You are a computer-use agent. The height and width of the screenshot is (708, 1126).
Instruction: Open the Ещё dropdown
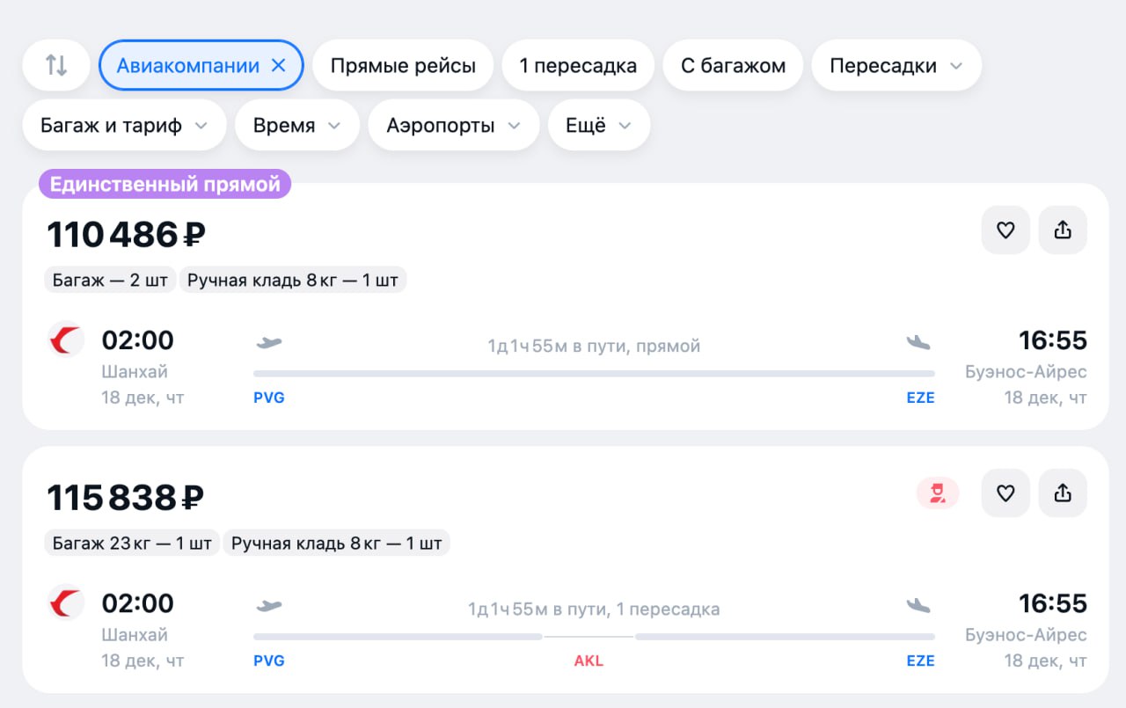point(598,125)
